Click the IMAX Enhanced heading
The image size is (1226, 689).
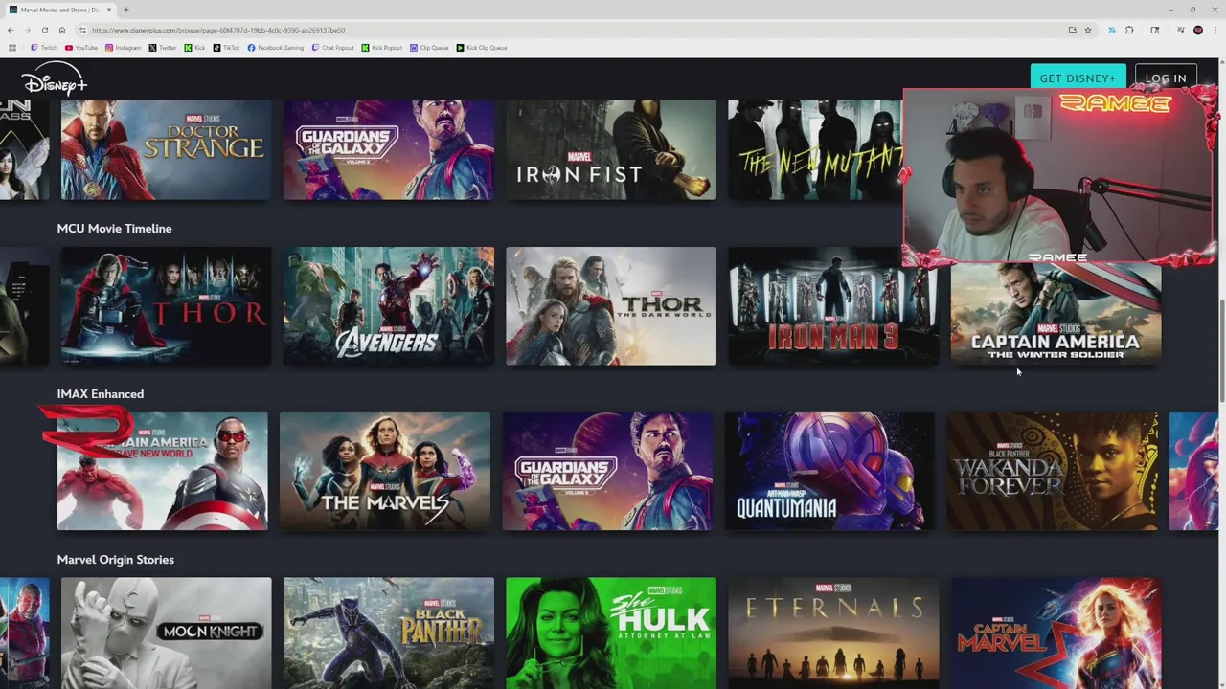(101, 394)
